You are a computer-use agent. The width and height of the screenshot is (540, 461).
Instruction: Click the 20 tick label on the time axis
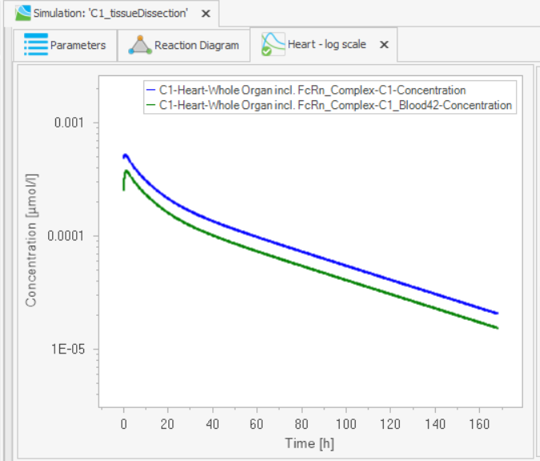pos(167,424)
